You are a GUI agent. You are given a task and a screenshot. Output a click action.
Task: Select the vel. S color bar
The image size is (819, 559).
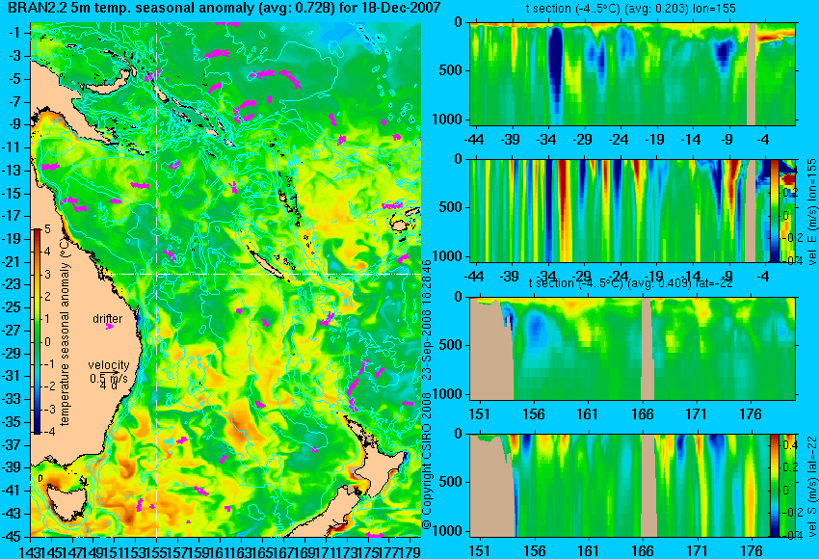tap(775, 486)
